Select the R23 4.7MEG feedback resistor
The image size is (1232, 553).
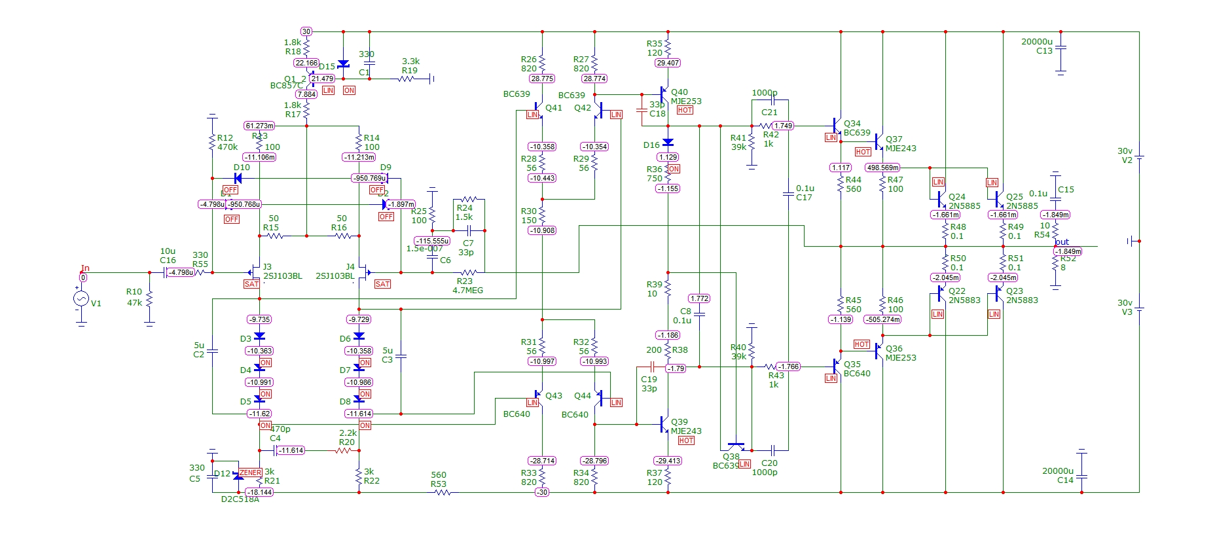467,272
